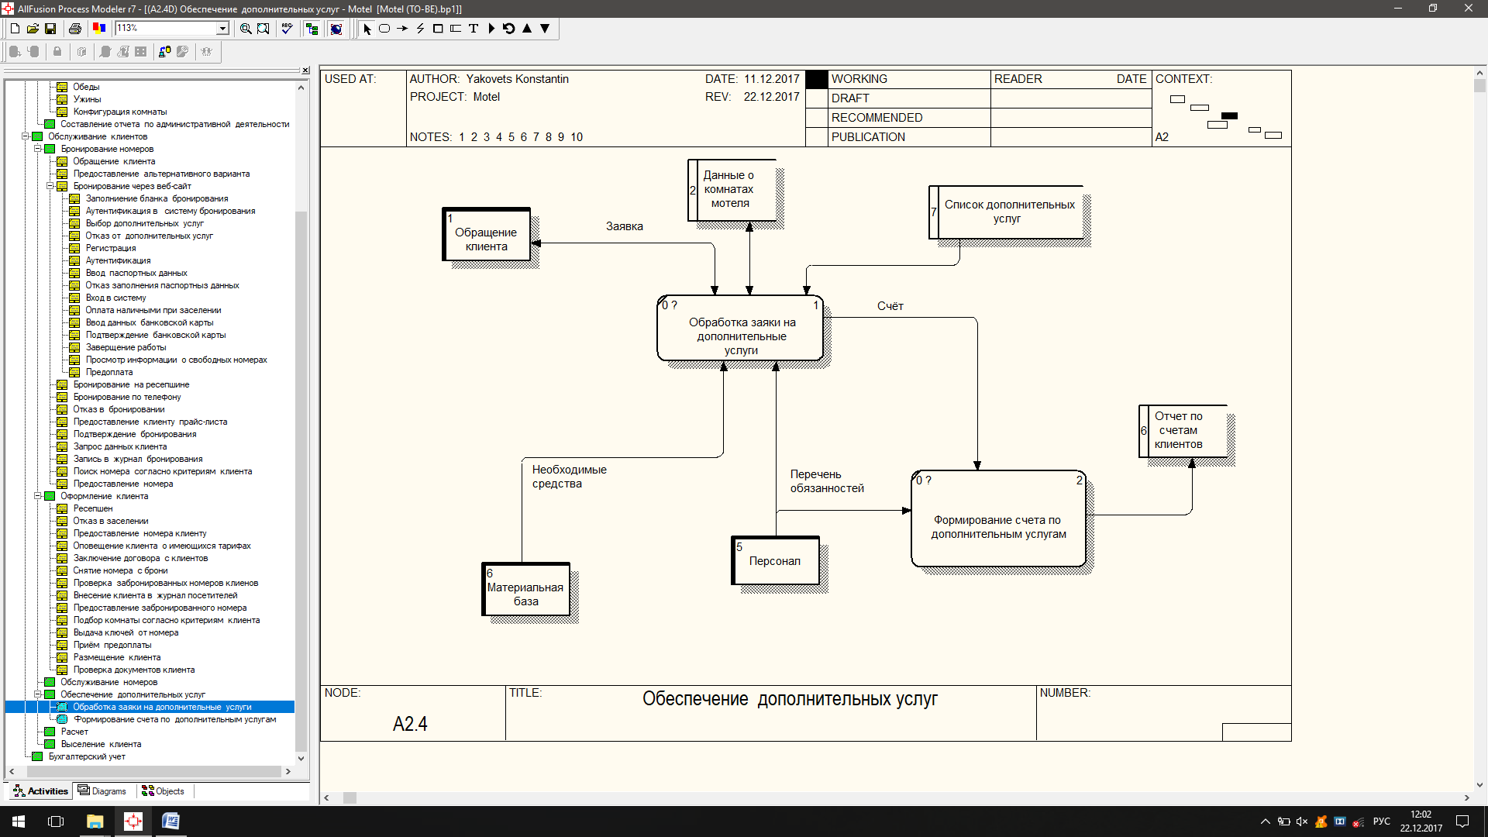Select the data store tool
Screen dimensions: 1488x837
pyautogui.click(x=456, y=29)
